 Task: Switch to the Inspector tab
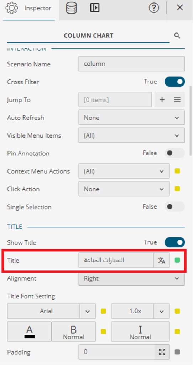[29, 9]
